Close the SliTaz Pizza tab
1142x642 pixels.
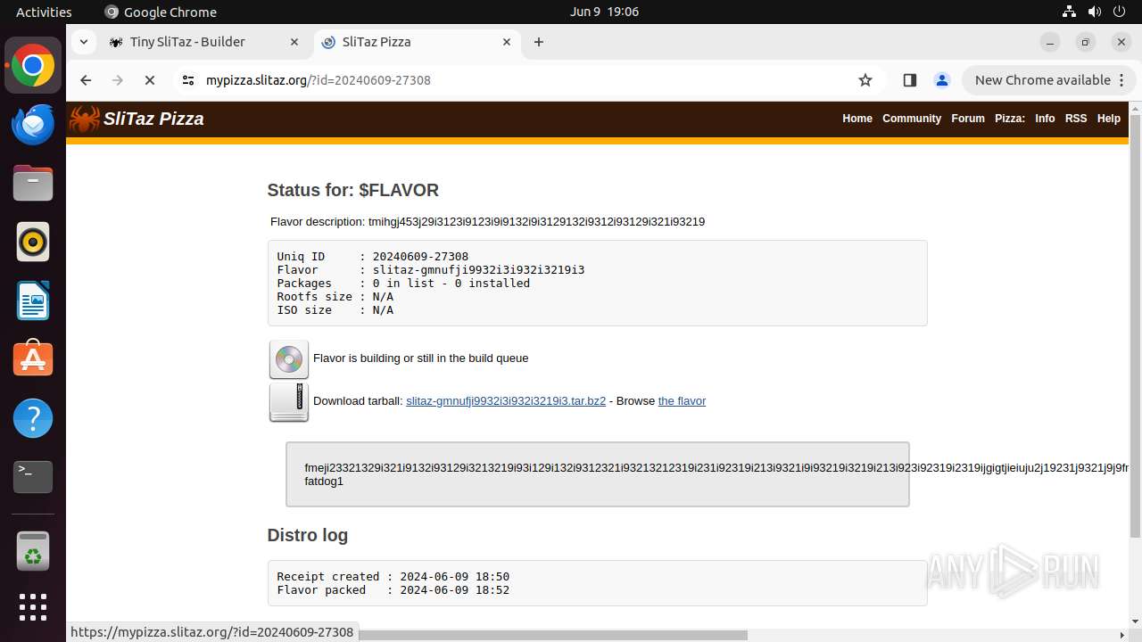click(x=507, y=42)
